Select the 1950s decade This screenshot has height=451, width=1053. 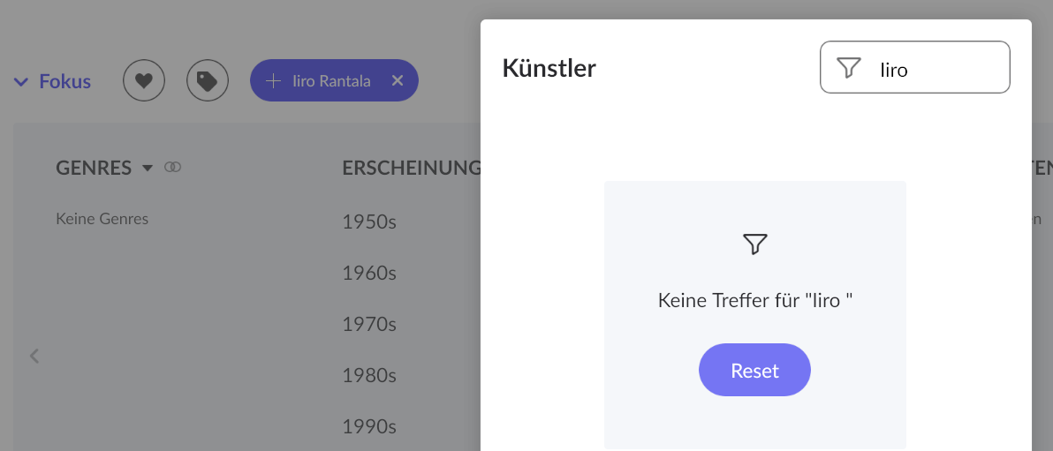[x=369, y=222]
